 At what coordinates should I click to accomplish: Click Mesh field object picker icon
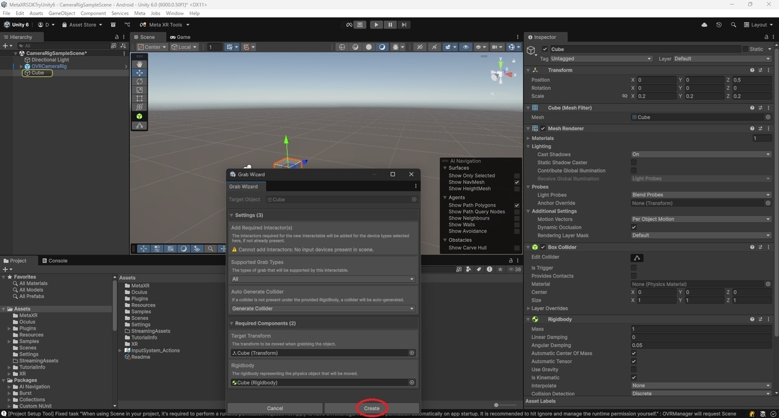[x=768, y=117]
